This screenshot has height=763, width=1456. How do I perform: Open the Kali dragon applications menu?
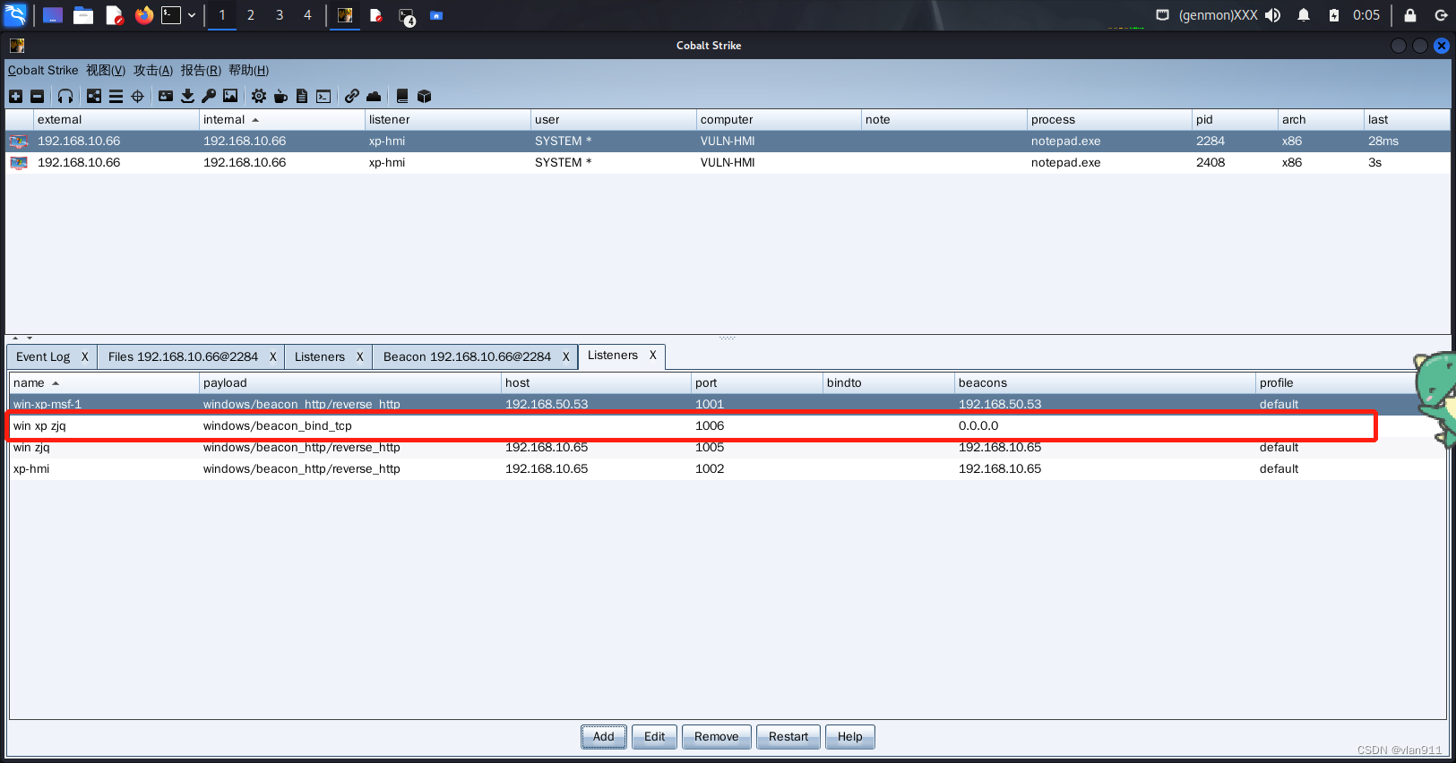pyautogui.click(x=15, y=15)
